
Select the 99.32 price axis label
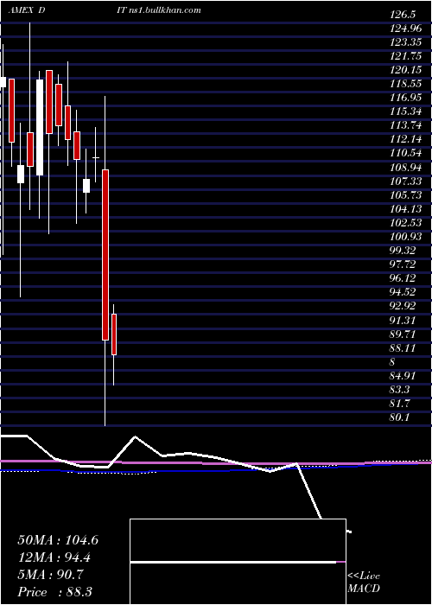click(403, 251)
